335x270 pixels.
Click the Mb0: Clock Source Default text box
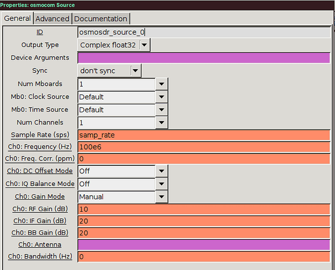coord(116,97)
